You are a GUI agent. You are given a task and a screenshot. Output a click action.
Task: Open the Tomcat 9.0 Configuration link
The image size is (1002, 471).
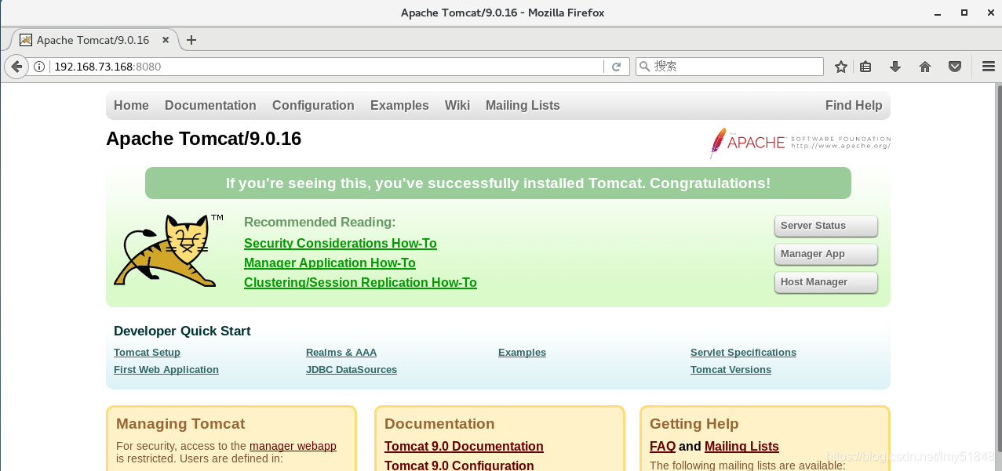point(459,465)
